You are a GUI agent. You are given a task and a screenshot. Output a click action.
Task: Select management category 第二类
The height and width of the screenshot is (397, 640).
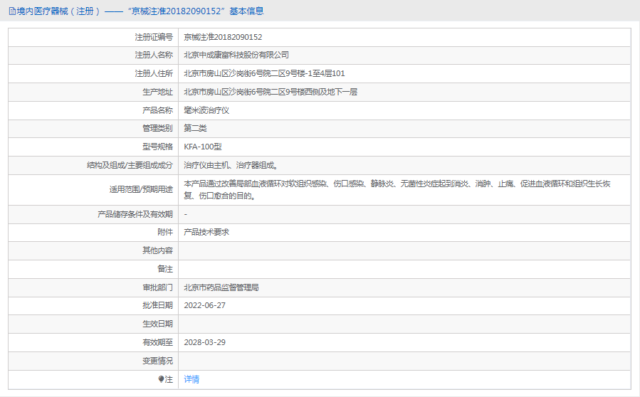click(195, 129)
